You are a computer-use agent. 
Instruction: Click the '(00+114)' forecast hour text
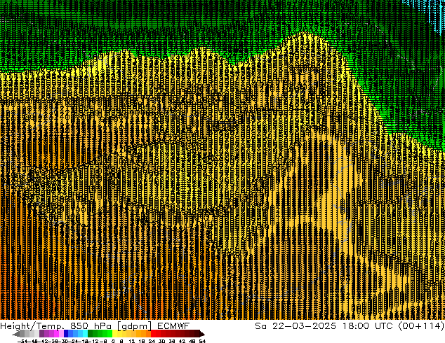point(421,326)
